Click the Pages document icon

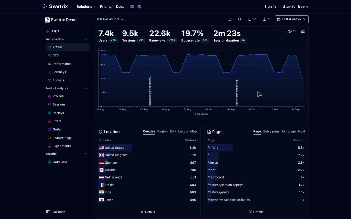coord(209,132)
